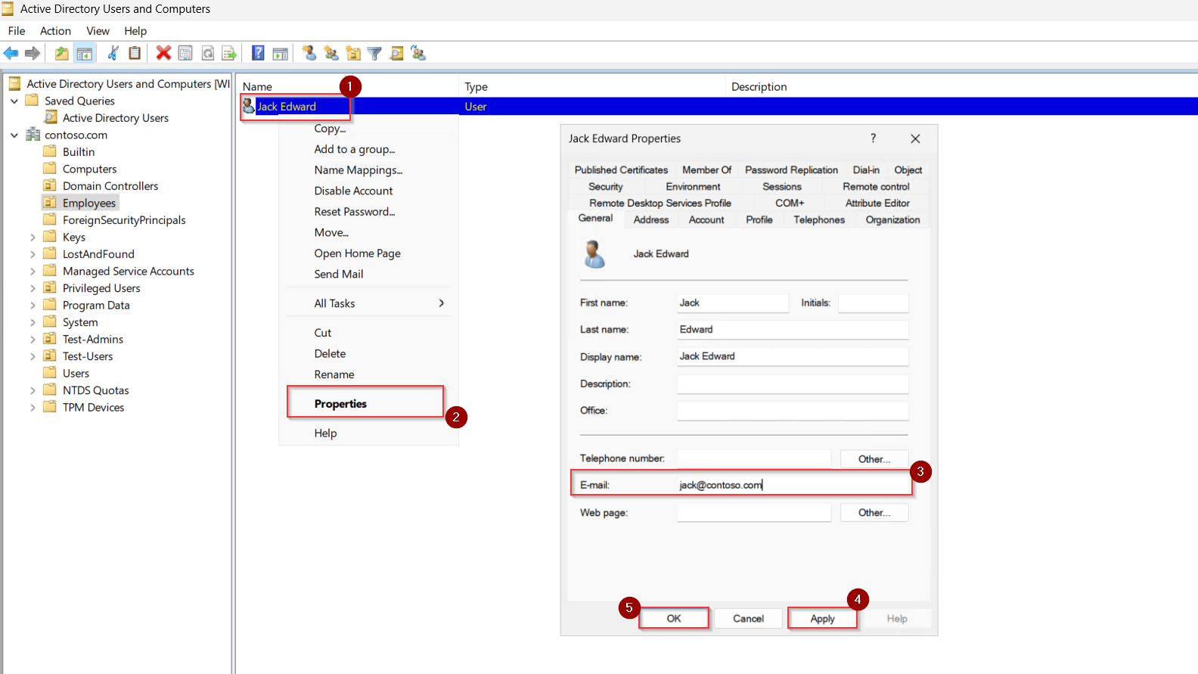Image resolution: width=1198 pixels, height=674 pixels.
Task: Click the Refresh toolbar icon
Action: pos(208,53)
